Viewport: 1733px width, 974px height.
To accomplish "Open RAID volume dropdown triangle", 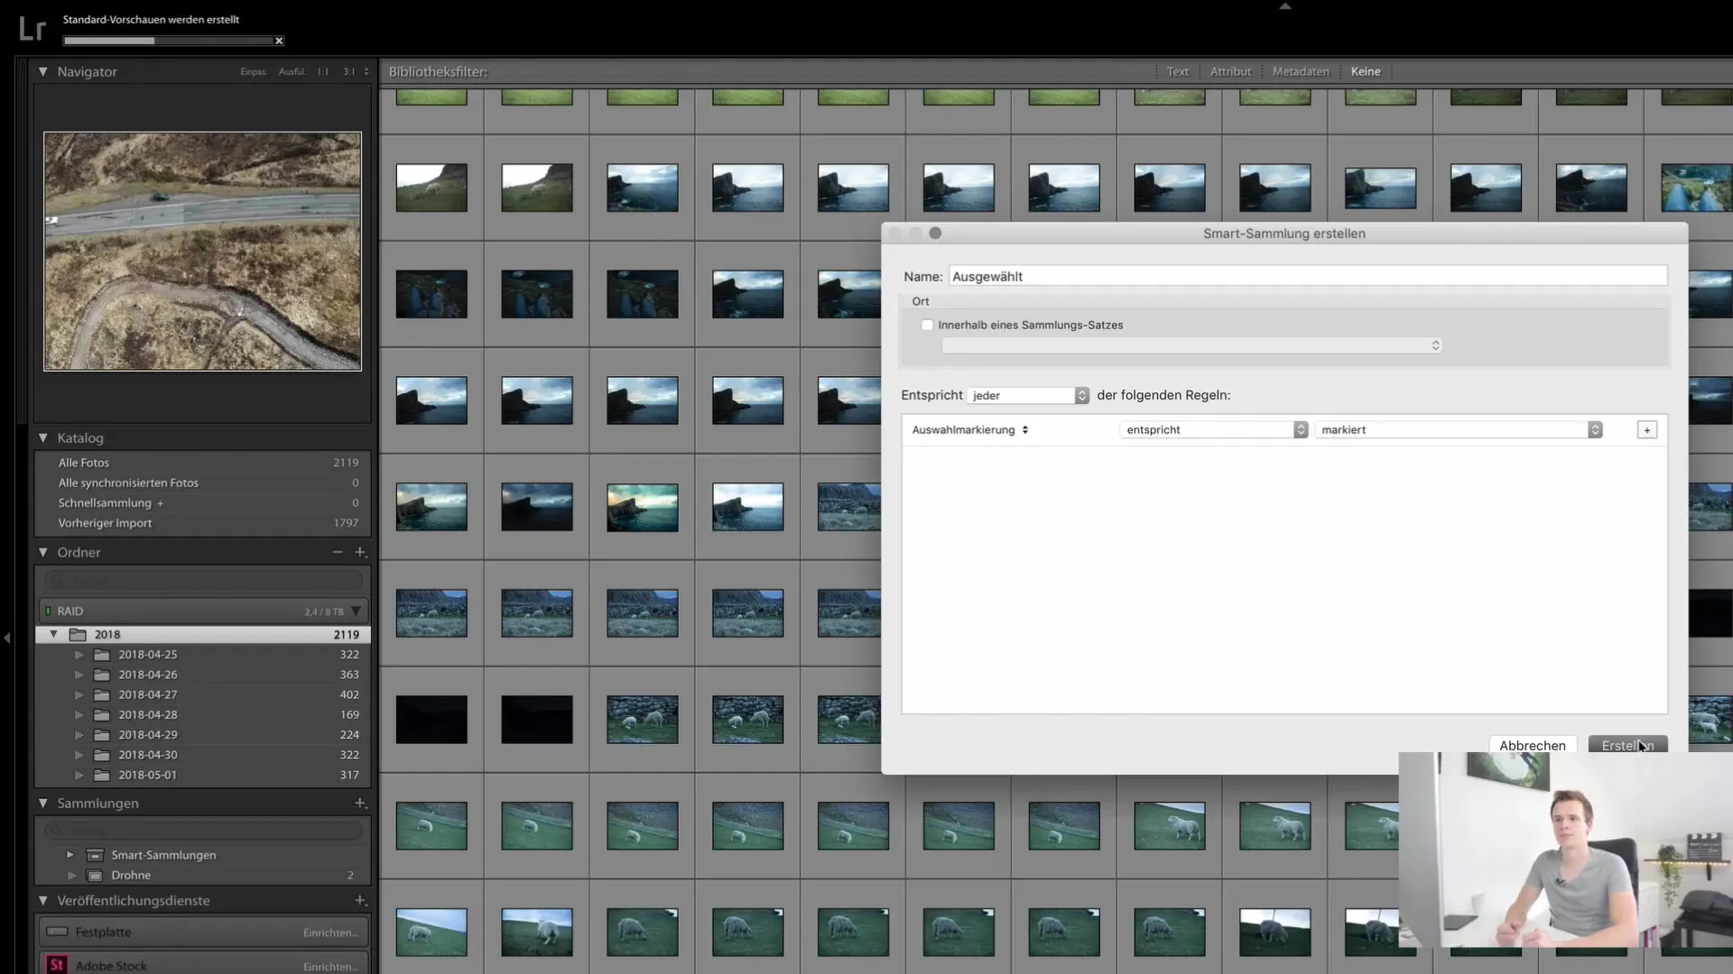I will click(x=357, y=611).
